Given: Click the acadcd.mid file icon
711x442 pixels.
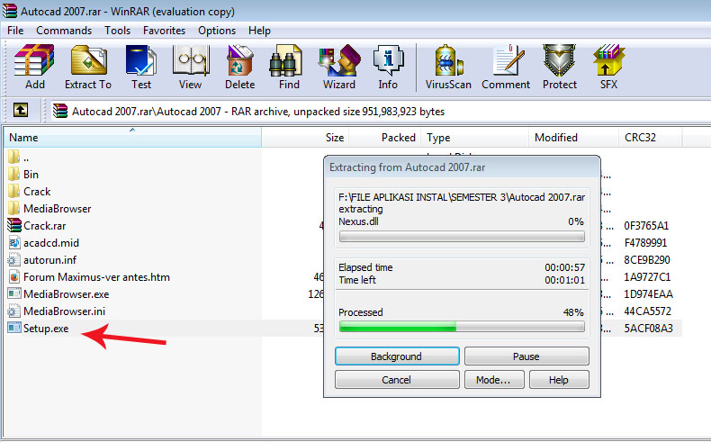Looking at the screenshot, I should pyautogui.click(x=14, y=242).
